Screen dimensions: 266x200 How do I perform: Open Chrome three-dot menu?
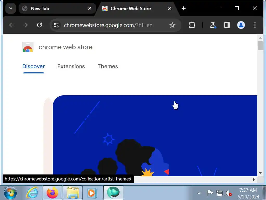tap(255, 25)
